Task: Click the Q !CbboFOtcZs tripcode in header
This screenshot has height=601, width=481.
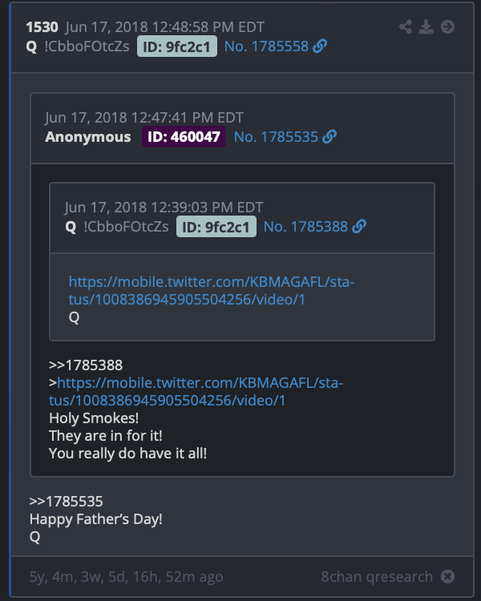Action: (78, 46)
